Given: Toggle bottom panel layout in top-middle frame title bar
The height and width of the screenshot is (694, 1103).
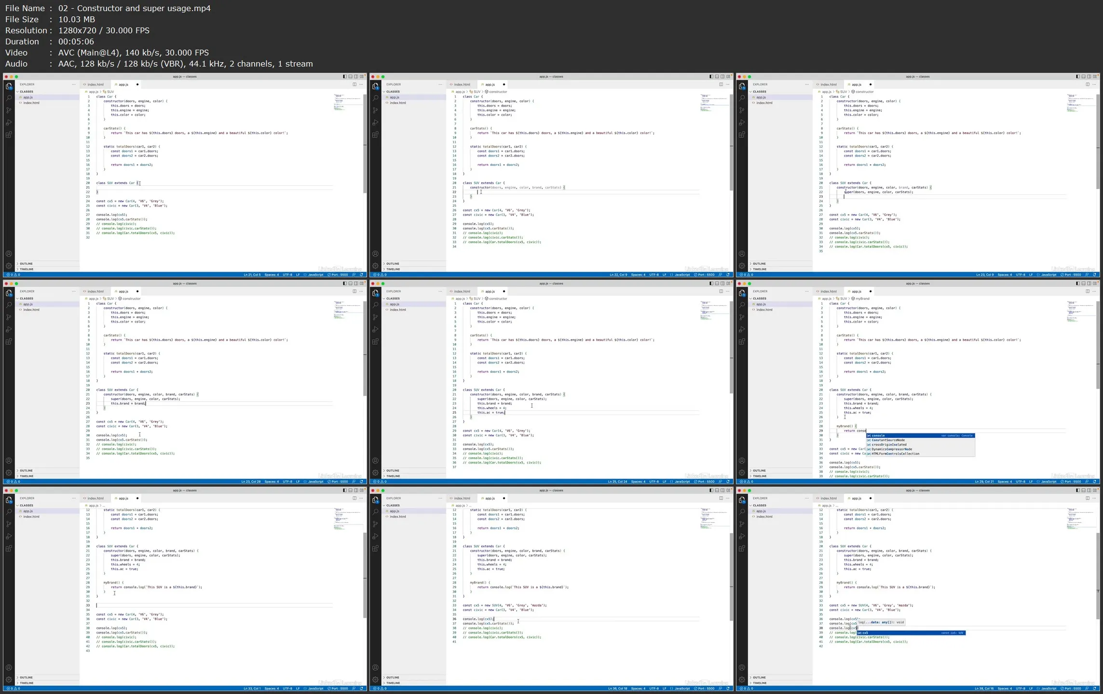Looking at the screenshot, I should click(717, 77).
